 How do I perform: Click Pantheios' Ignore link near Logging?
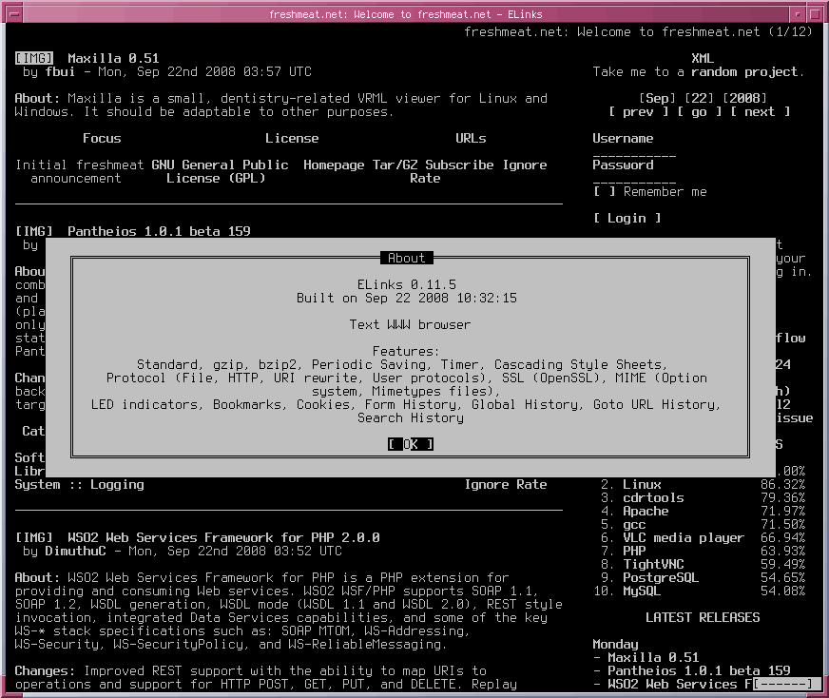487,484
